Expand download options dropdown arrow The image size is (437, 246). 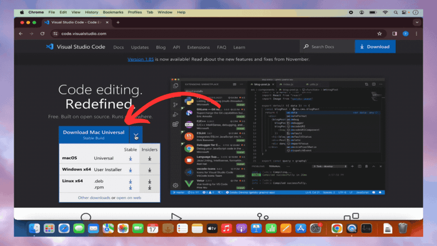135,135
